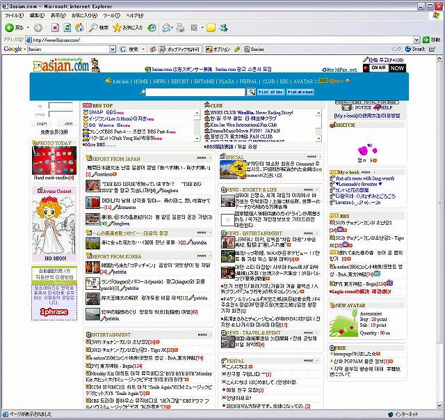
Task: Click the site search magnifier button
Action: coord(250,92)
